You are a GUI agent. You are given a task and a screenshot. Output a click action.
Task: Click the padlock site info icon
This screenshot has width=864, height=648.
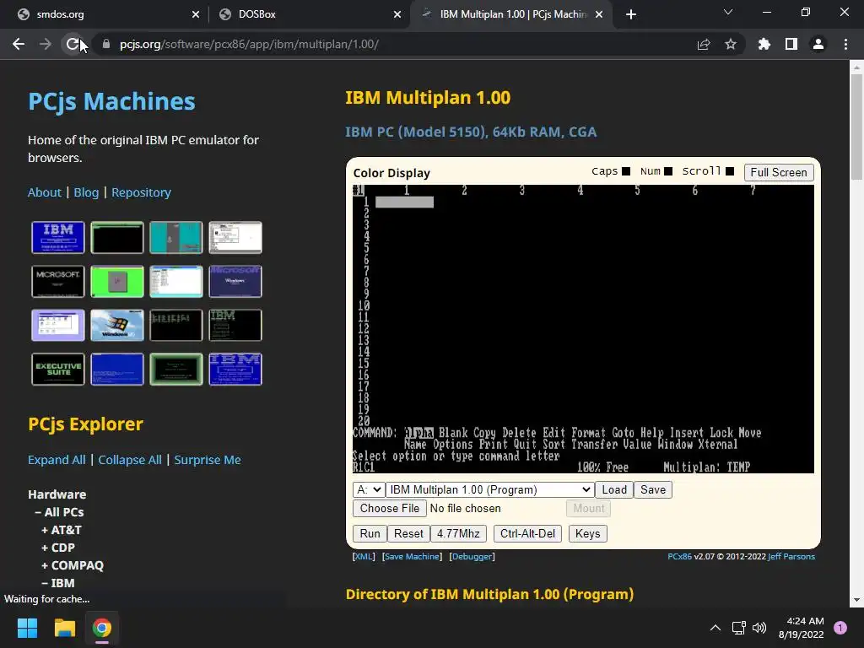[106, 44]
